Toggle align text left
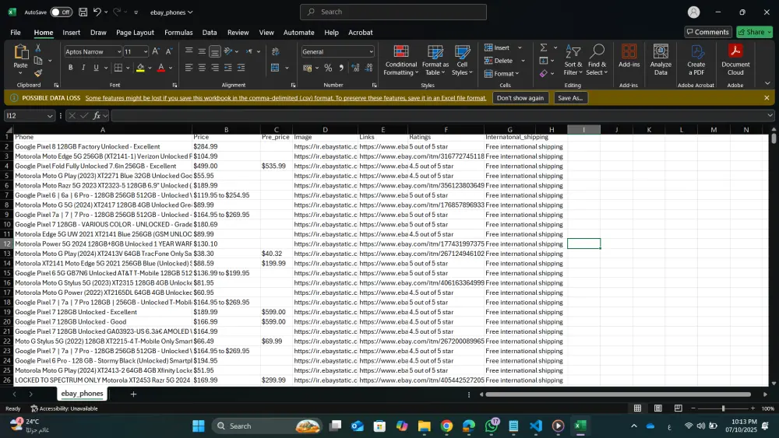Viewport: 779px width, 438px height. click(x=189, y=68)
